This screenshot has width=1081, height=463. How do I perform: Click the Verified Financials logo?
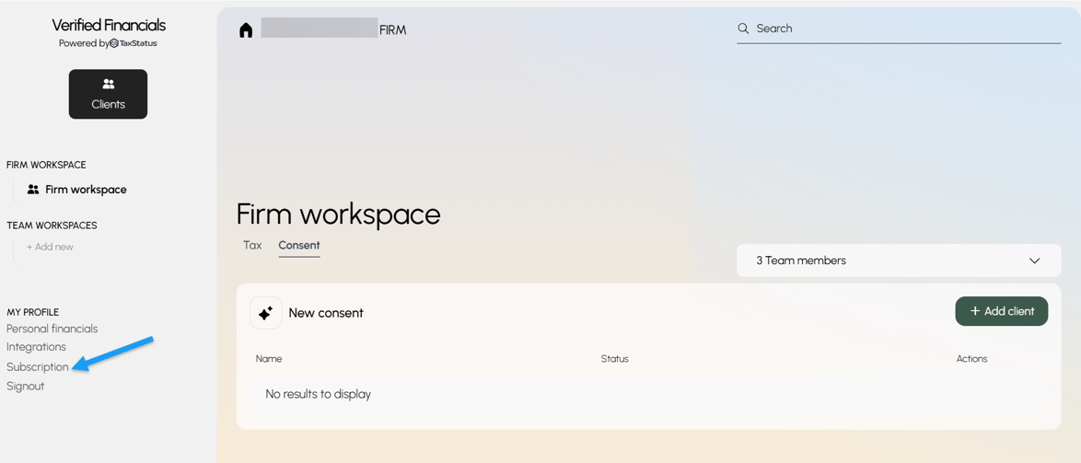109,26
